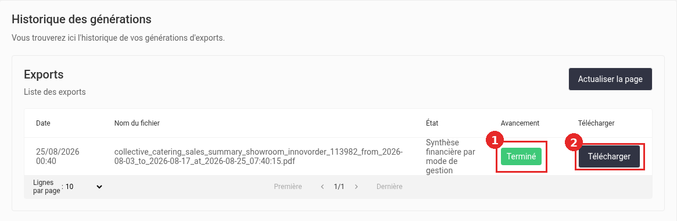Select the Nom du fichier column header
Viewport: 677px width, 221px height.
(137, 123)
